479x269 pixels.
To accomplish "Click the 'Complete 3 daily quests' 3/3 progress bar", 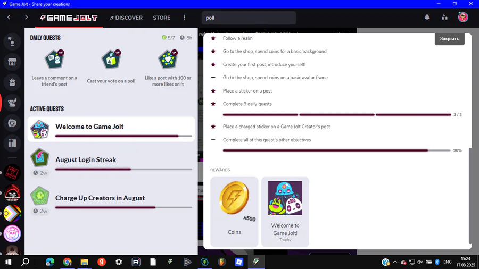I will 337,115.
